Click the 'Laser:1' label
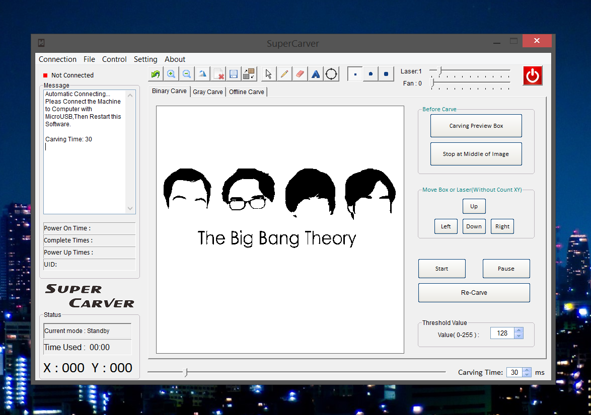Screen dimensions: 591x415 pos(411,71)
